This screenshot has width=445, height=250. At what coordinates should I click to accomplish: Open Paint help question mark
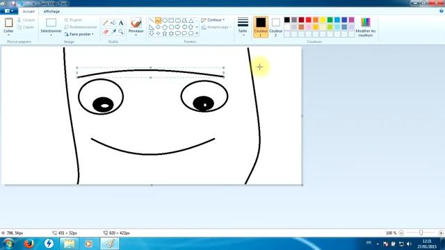[442, 11]
